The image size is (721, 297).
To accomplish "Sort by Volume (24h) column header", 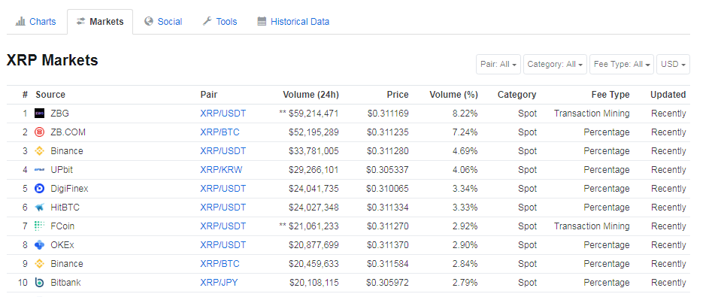I will (311, 94).
